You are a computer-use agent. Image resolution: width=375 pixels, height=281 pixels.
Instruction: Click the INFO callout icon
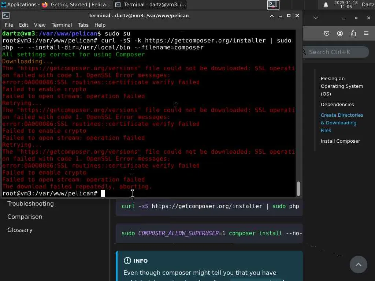tap(127, 261)
